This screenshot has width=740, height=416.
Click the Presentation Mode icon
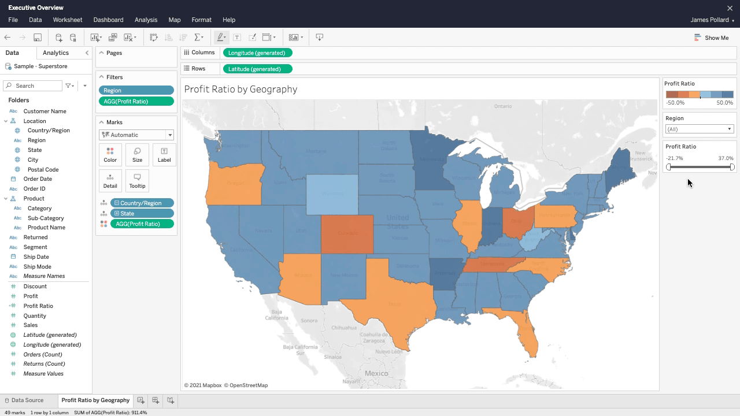320,38
